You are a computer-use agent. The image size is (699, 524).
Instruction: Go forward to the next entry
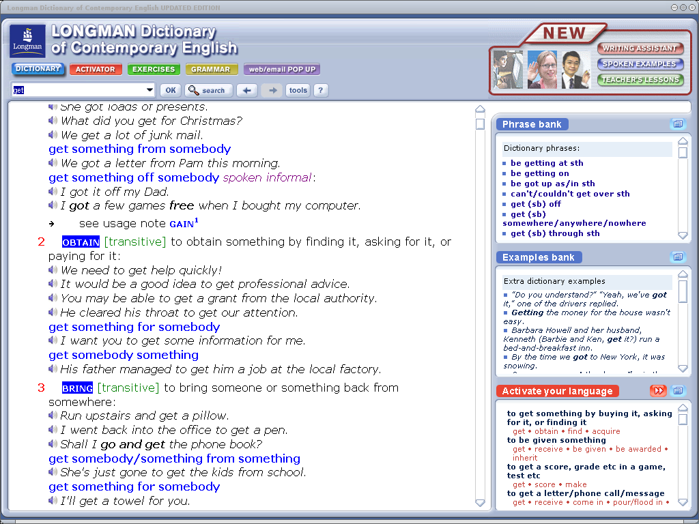click(x=272, y=90)
